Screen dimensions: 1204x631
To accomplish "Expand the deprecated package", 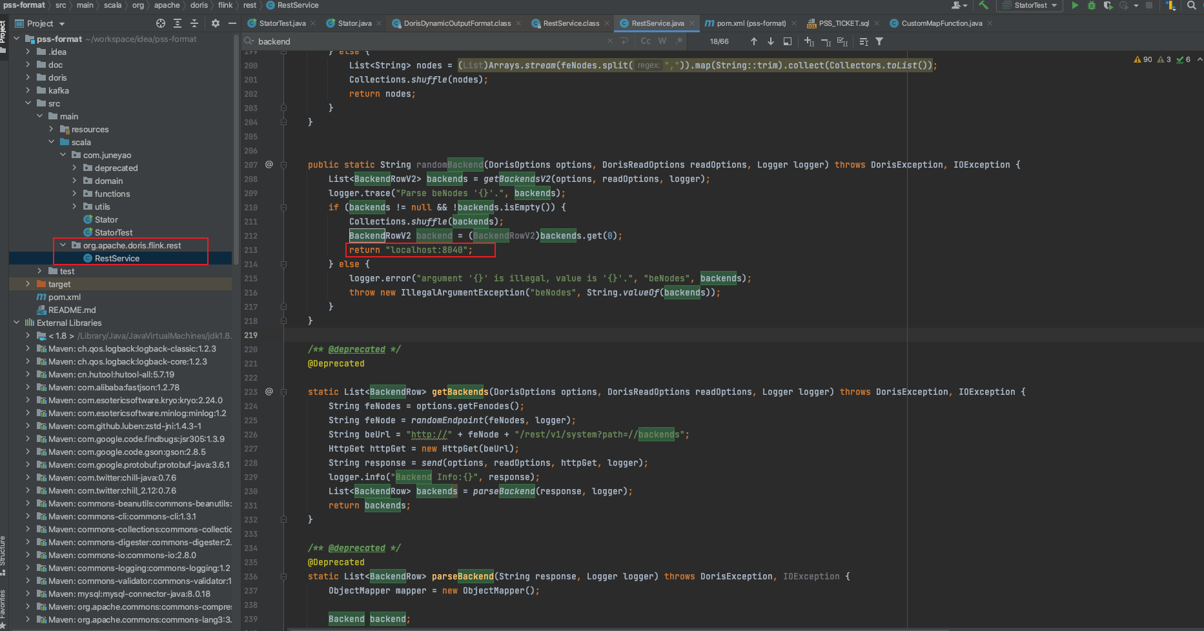I will click(x=74, y=168).
